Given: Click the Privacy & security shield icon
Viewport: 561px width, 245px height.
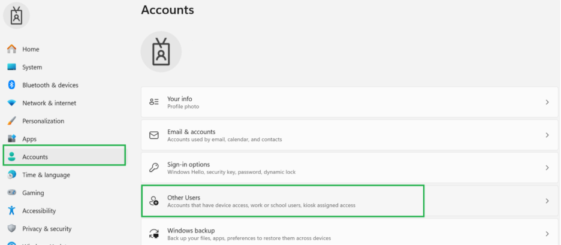Looking at the screenshot, I should click(12, 229).
